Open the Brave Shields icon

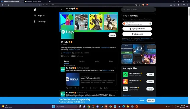tap(143, 5)
